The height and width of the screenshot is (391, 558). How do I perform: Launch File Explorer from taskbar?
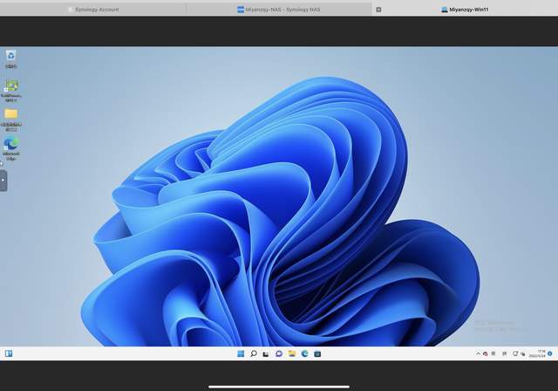tap(292, 353)
